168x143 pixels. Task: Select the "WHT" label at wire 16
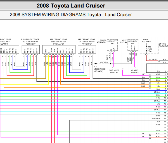(x=158, y=116)
